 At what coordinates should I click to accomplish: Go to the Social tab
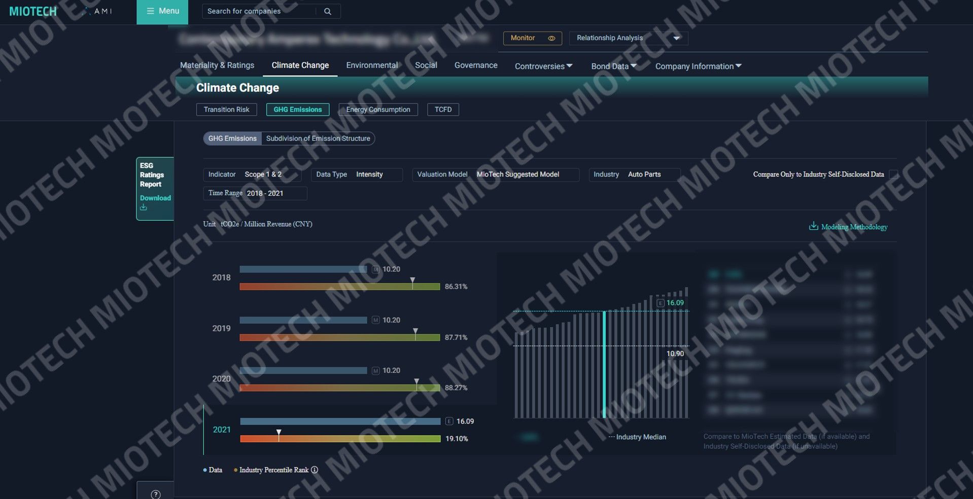click(x=426, y=65)
